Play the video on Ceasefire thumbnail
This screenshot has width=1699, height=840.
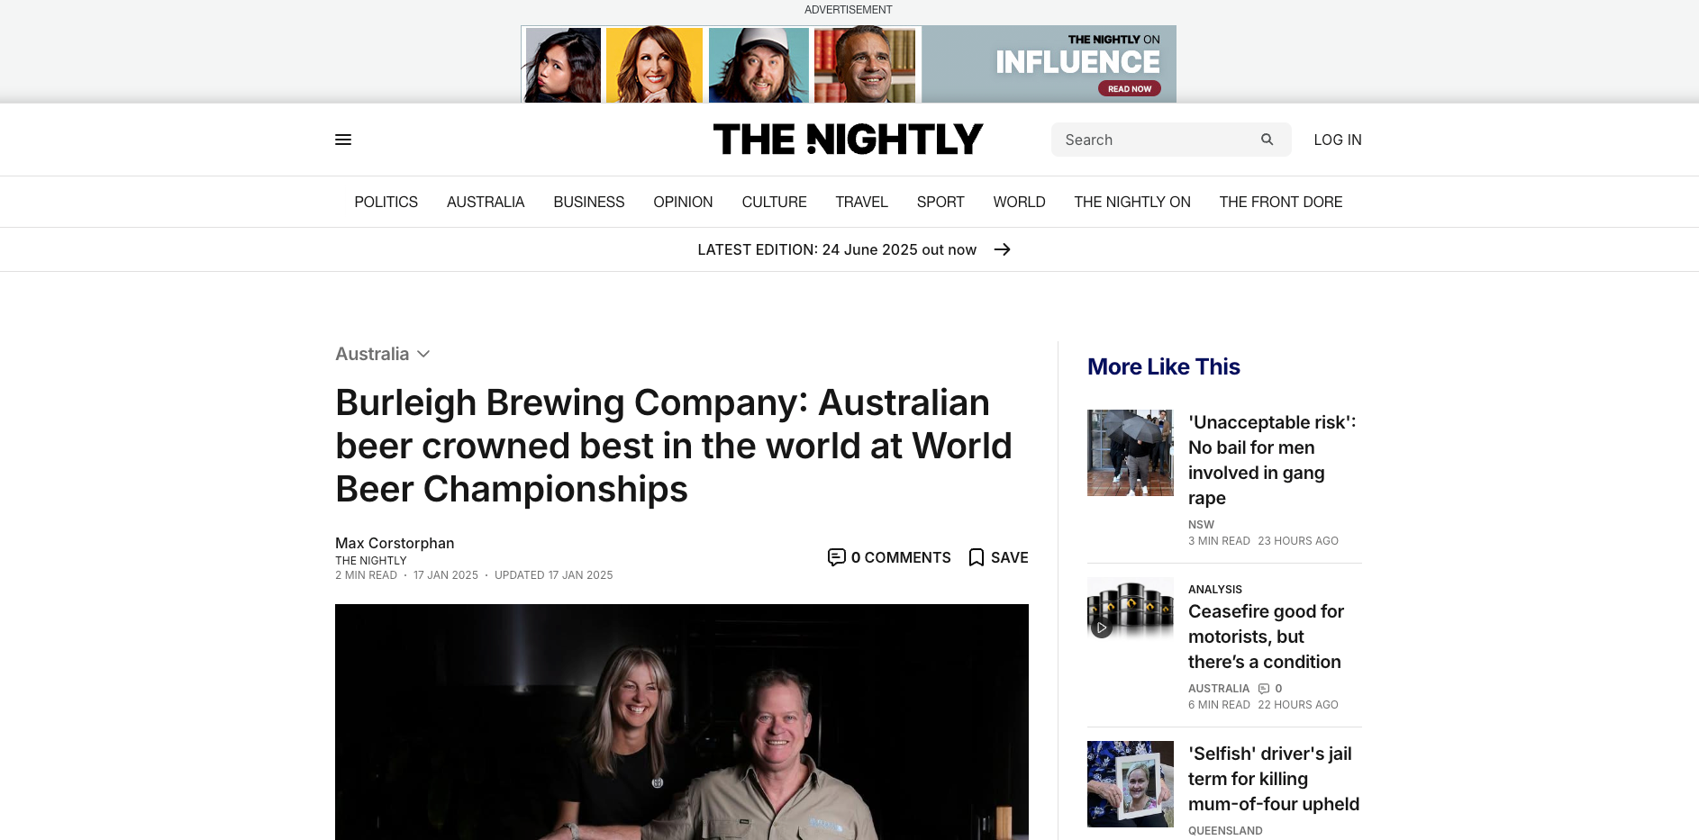(1102, 628)
